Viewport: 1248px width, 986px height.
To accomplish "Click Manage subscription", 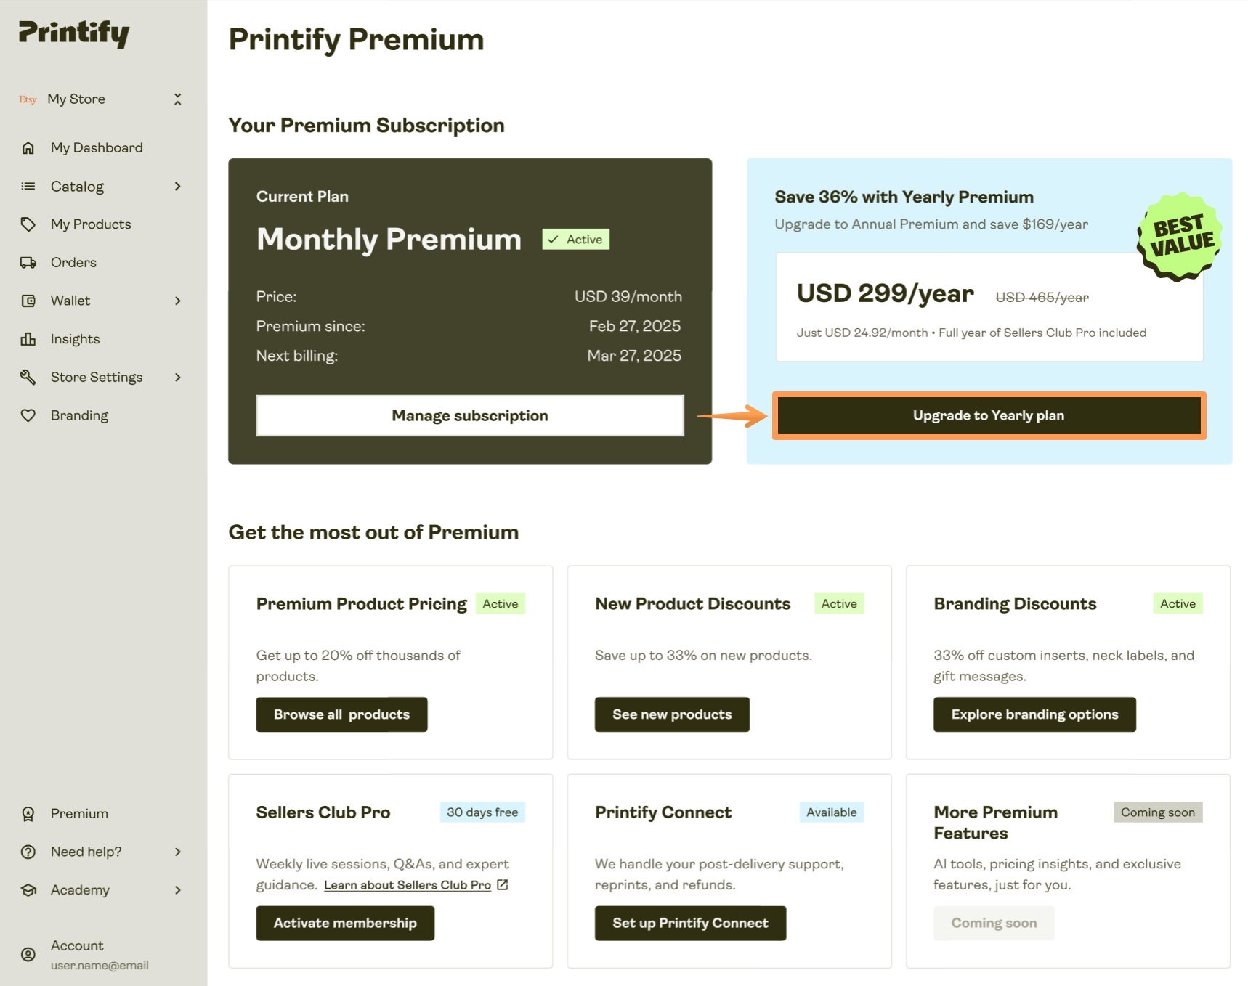I will 469,415.
